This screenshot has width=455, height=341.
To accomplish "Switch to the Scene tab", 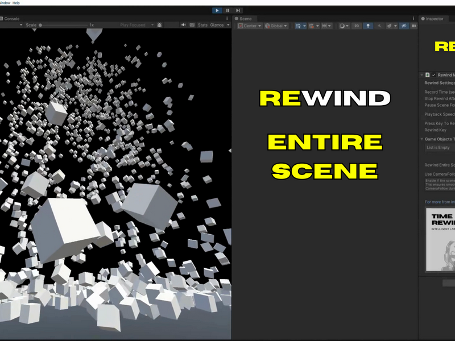I will click(x=243, y=19).
